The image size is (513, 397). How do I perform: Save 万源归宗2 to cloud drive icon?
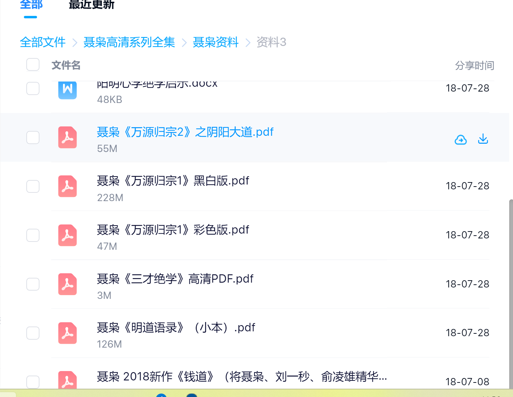click(460, 140)
